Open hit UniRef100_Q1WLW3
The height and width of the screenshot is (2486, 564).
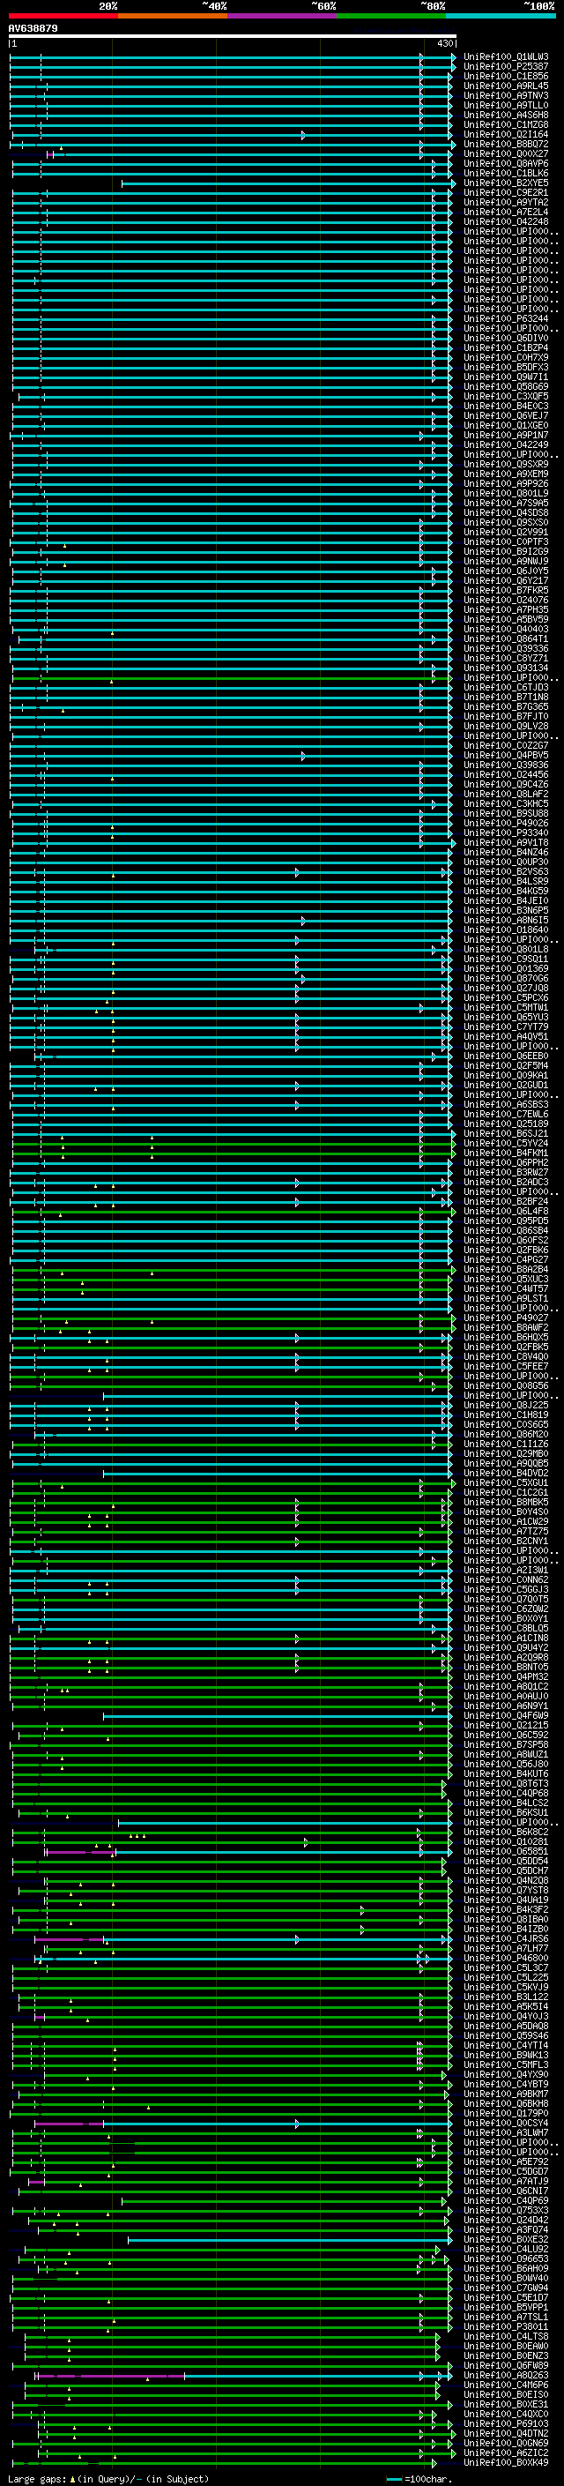[506, 57]
